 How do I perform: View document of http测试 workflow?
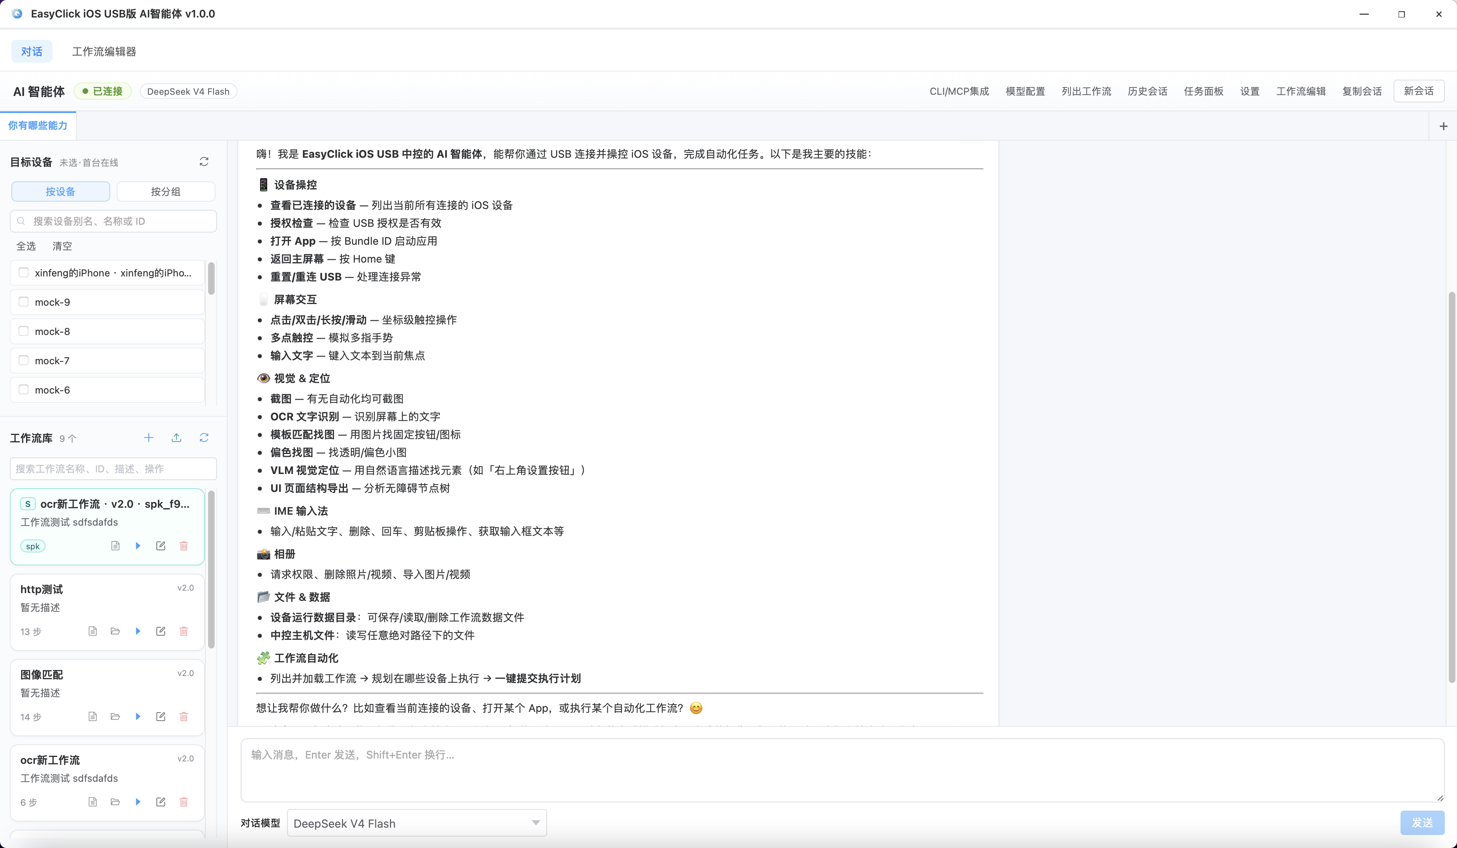point(93,631)
